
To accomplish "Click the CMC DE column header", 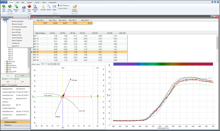I will coord(122,33).
